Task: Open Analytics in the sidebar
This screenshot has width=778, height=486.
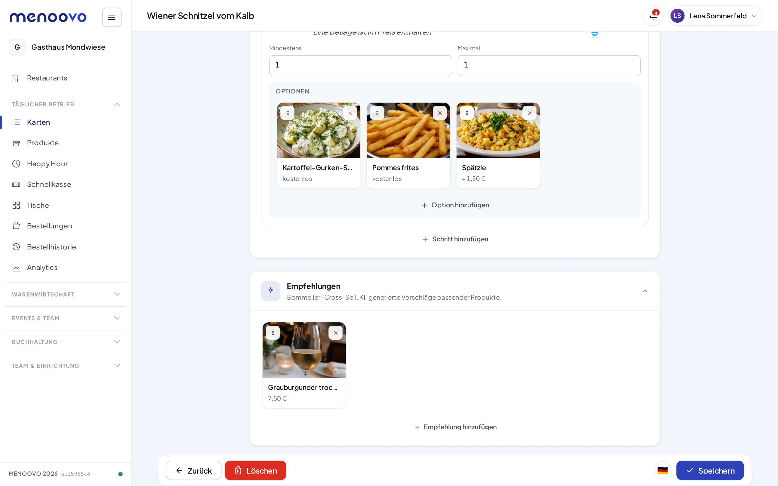Action: (66, 267)
